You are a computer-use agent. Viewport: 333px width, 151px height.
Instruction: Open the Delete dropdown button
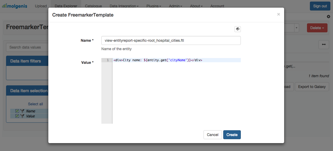pos(317,28)
